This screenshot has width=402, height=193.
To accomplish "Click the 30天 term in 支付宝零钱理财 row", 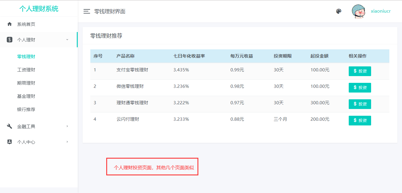I will 278,70.
